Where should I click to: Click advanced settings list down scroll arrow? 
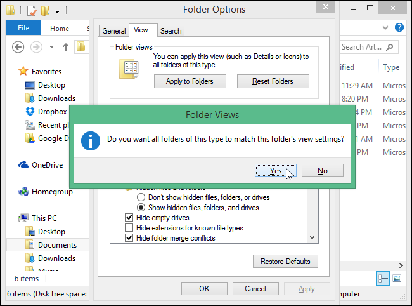tap(312, 237)
